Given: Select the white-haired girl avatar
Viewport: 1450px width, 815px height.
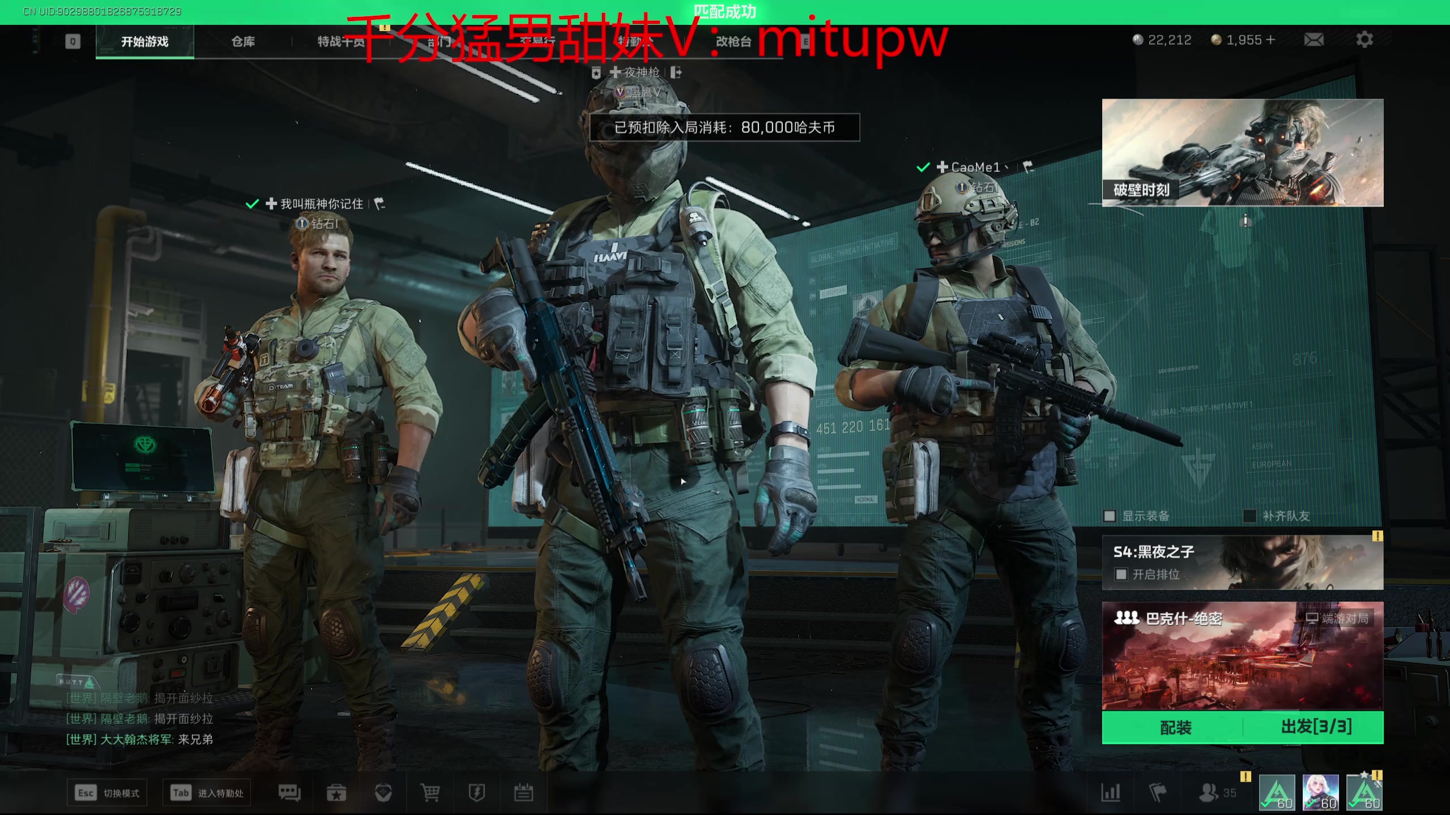Looking at the screenshot, I should 1320,792.
